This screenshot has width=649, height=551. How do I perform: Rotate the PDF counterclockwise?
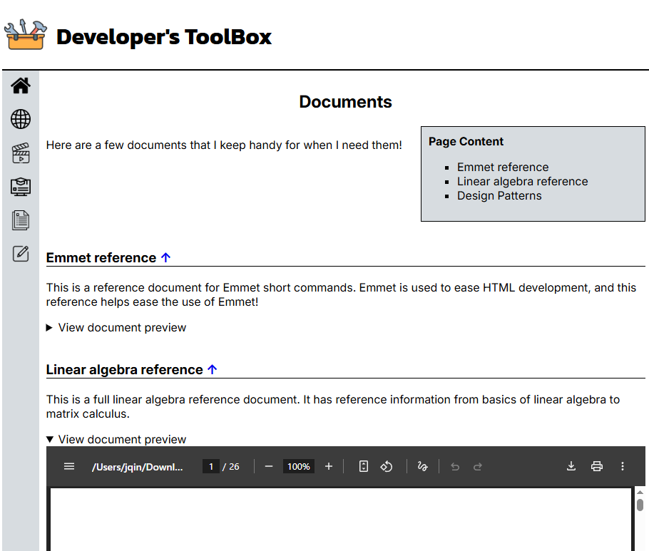coord(387,466)
